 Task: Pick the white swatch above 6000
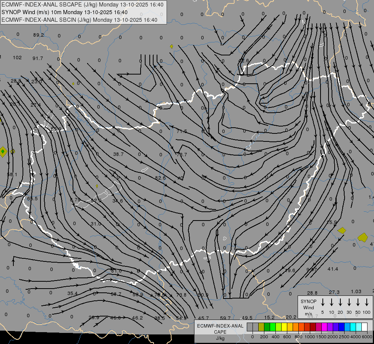[x=364, y=327]
